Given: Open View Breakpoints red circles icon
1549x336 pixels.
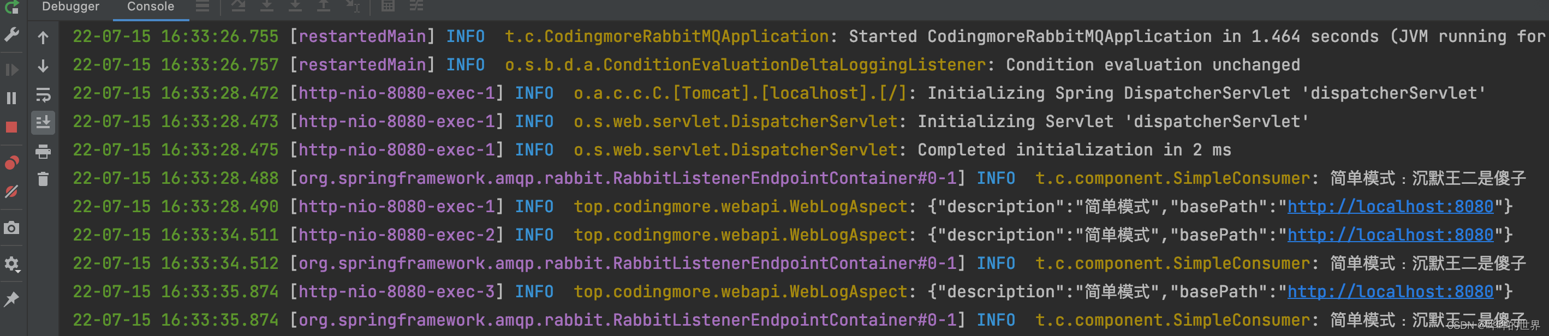Looking at the screenshot, I should (x=12, y=163).
